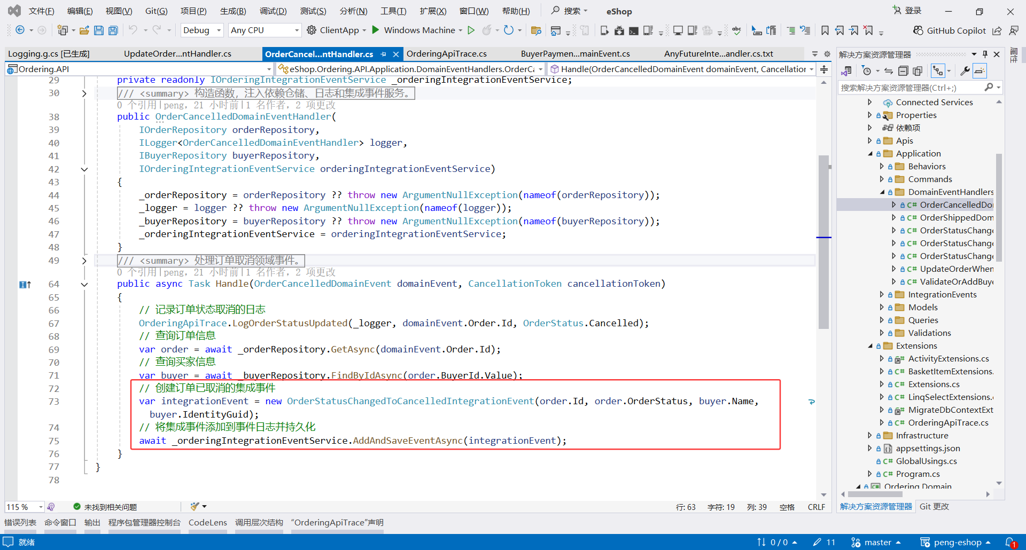
Task: Click the master branch button in status bar
Action: 876,543
